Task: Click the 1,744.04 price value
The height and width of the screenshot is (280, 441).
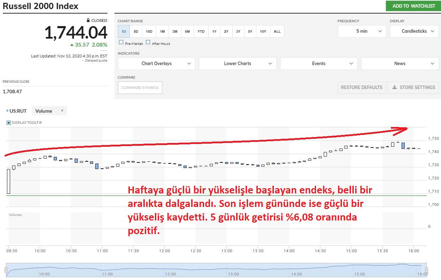Action: (76, 33)
